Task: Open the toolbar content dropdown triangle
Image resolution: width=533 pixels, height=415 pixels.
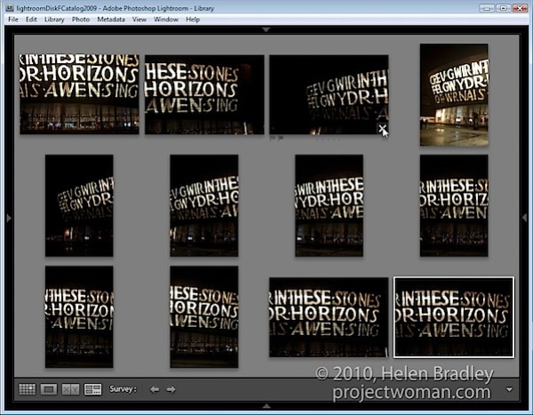Action: click(x=509, y=389)
